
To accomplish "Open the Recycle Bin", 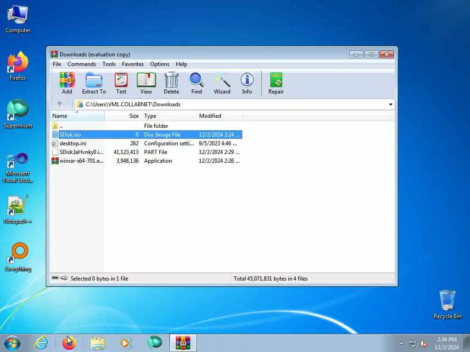I will (x=447, y=304).
